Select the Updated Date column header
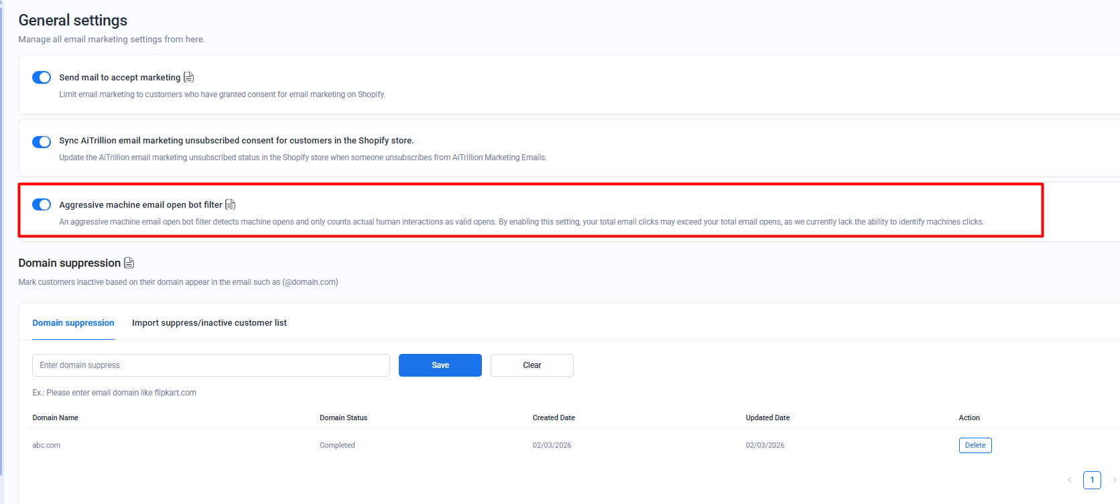Image resolution: width=1120 pixels, height=504 pixels. pos(767,418)
